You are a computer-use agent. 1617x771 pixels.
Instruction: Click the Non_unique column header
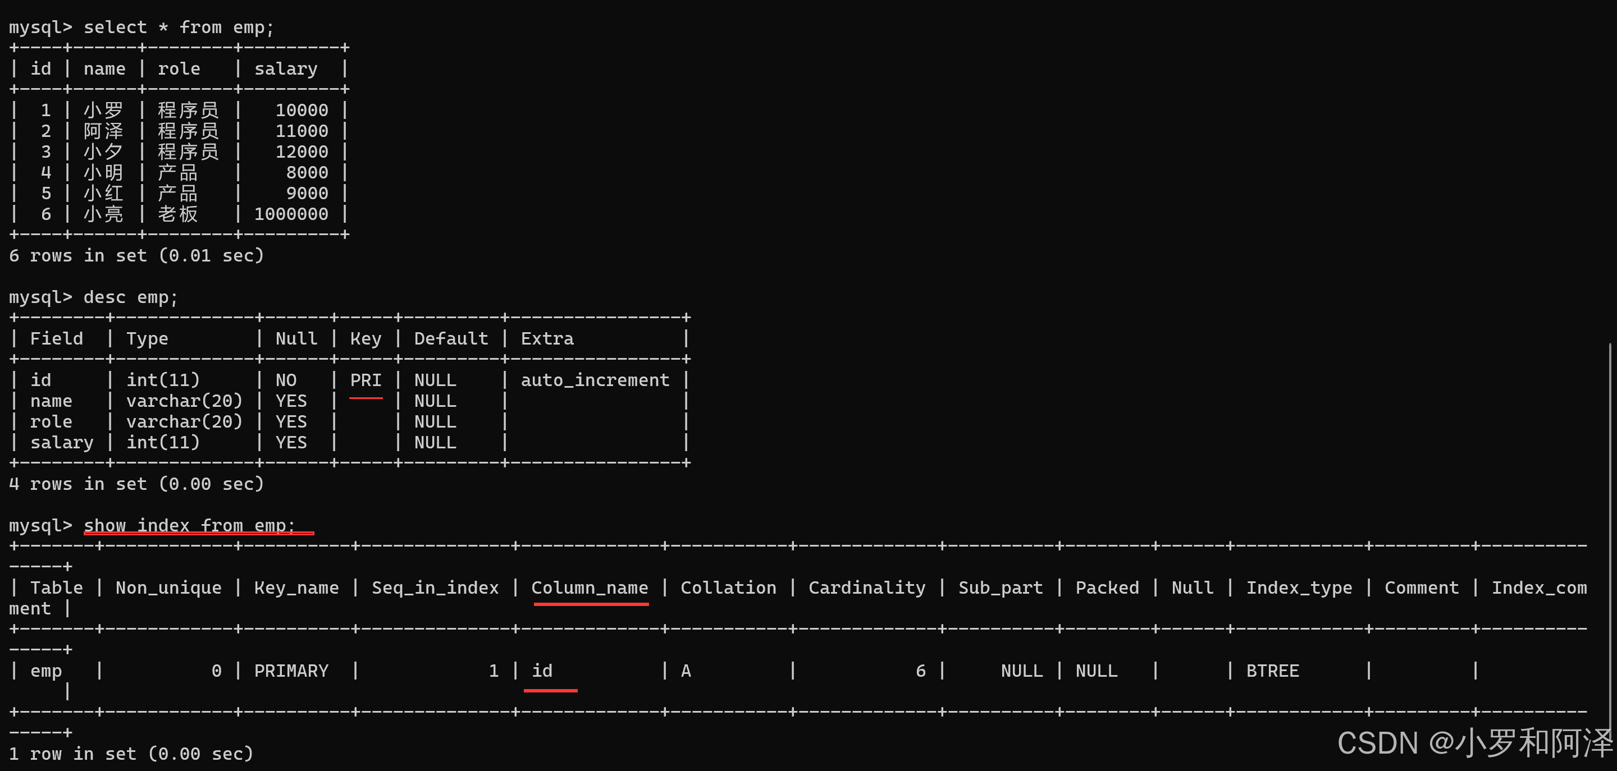coord(168,588)
